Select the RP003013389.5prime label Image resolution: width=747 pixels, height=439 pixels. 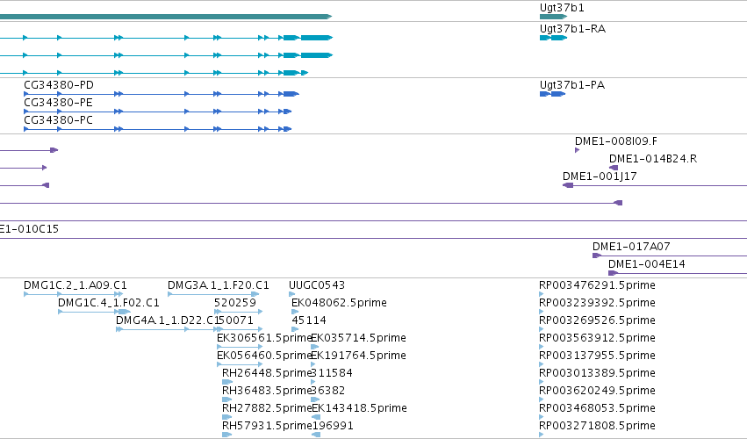[x=597, y=373]
